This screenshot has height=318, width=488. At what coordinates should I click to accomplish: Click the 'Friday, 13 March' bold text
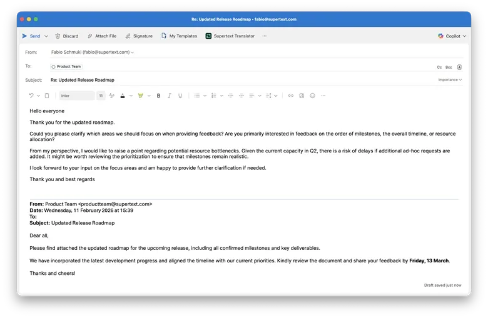coord(429,261)
